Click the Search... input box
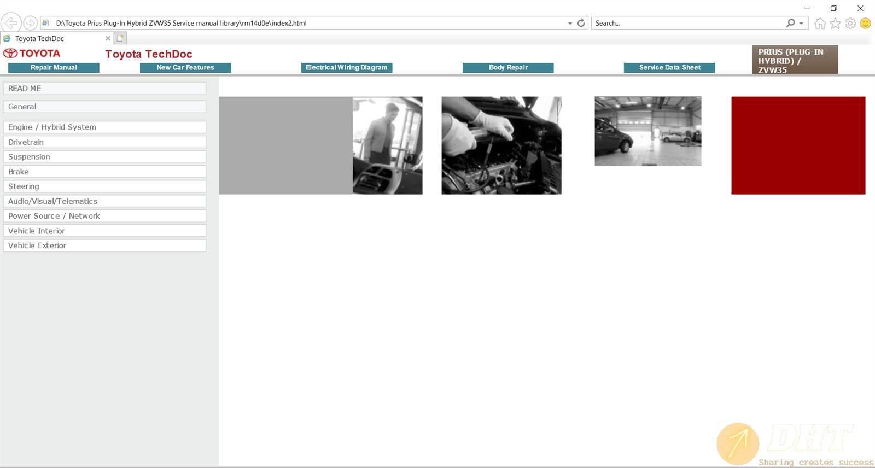 [689, 23]
